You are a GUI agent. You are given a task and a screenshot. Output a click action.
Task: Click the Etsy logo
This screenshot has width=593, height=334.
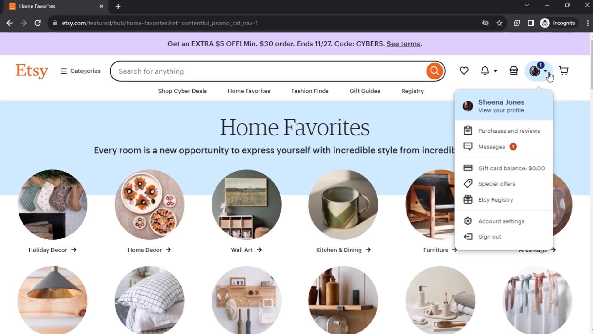[x=32, y=71]
